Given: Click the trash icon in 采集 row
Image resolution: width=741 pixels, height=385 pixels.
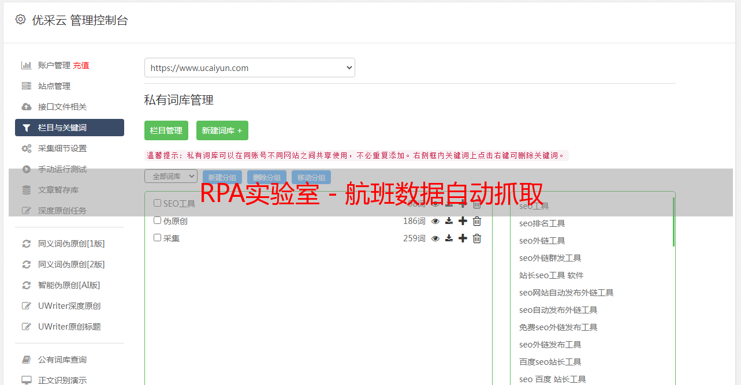Looking at the screenshot, I should point(477,238).
